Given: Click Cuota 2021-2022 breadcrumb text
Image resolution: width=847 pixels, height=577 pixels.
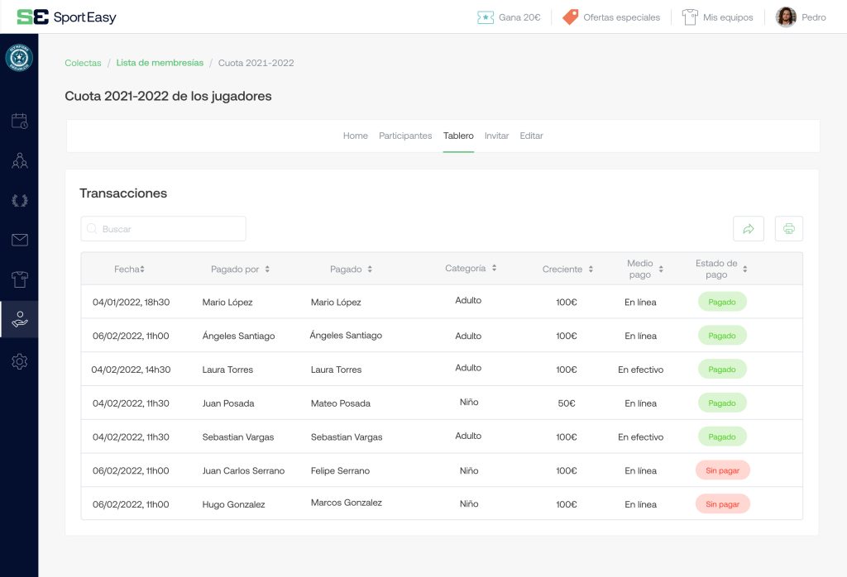Looking at the screenshot, I should (256, 63).
